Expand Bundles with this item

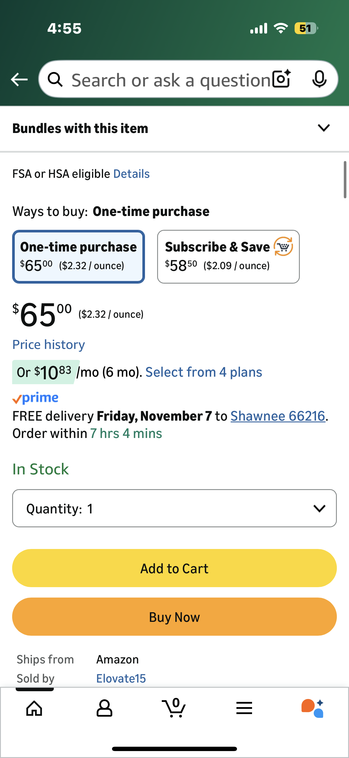point(80,129)
